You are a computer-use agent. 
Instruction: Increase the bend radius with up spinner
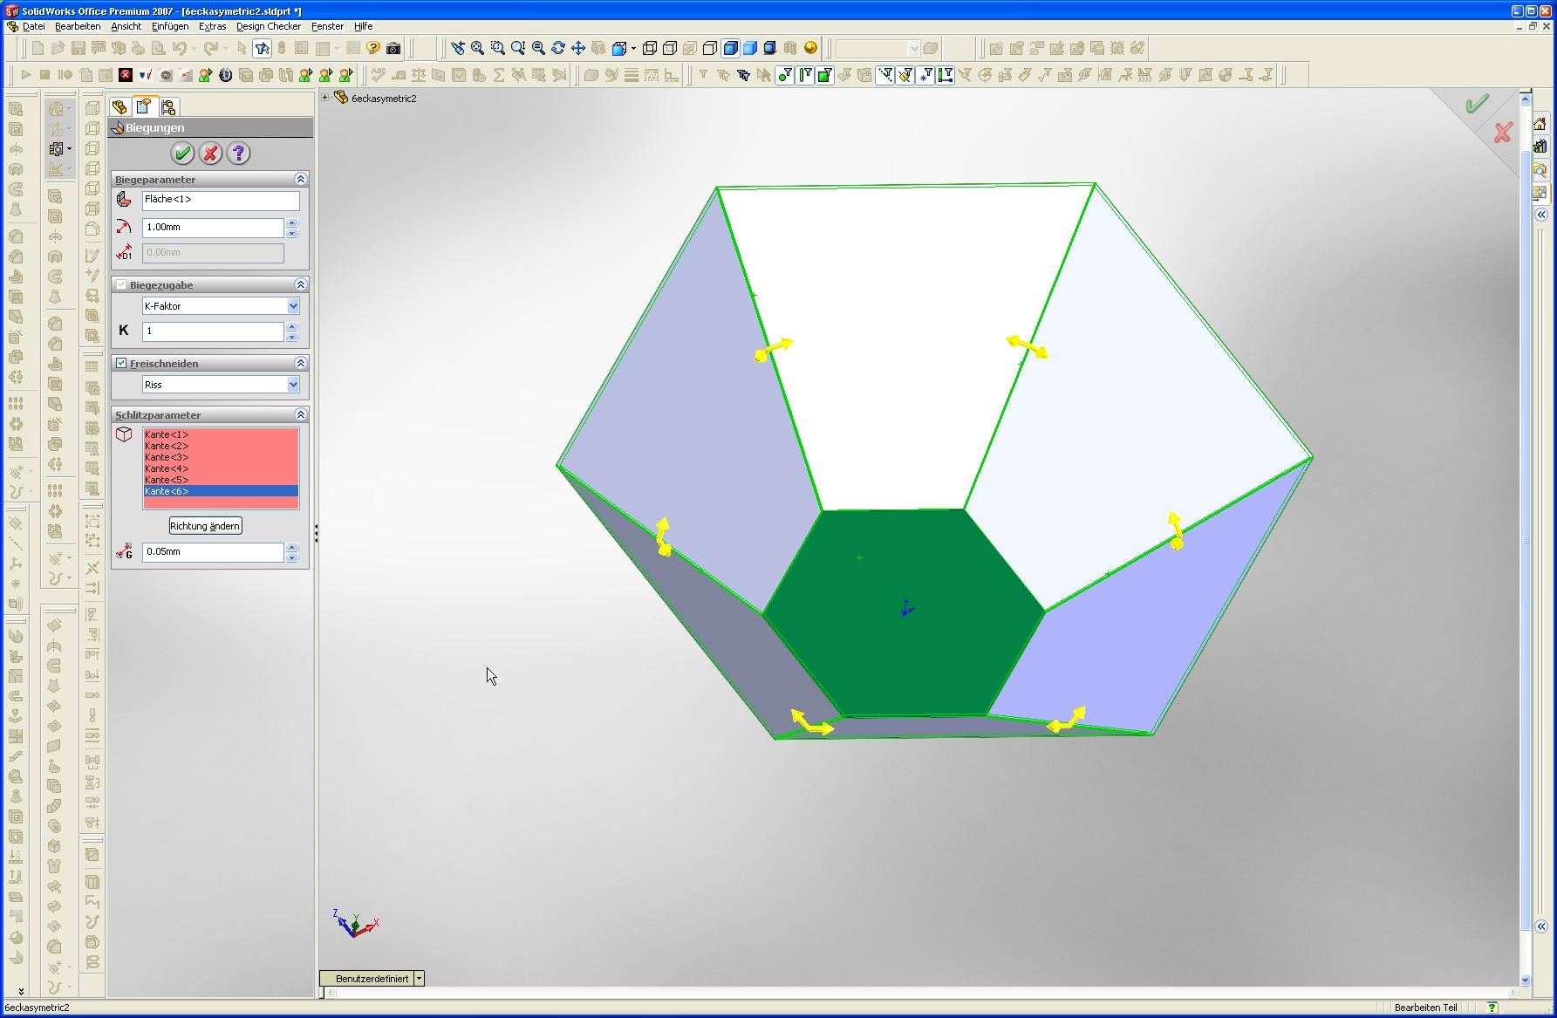click(x=292, y=223)
